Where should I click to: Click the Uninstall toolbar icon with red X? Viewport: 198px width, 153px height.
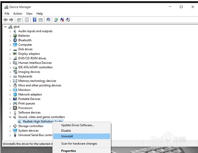62,20
